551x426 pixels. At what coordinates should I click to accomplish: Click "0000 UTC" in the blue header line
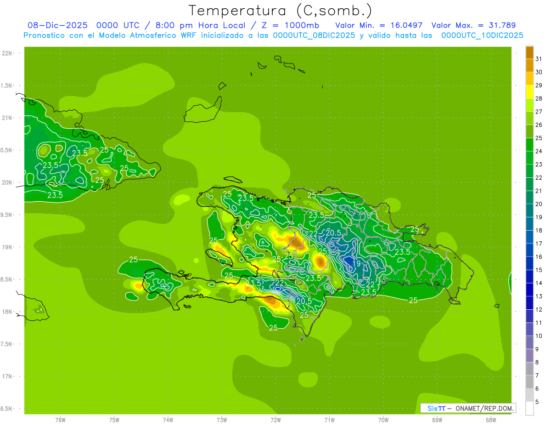[118, 25]
